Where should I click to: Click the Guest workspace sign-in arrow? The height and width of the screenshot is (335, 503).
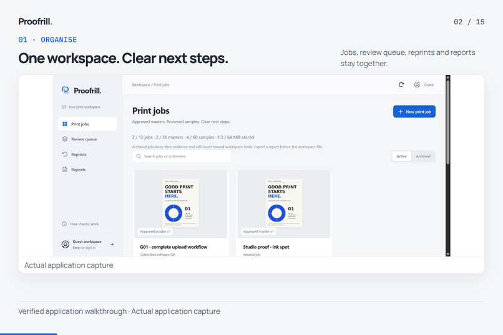(112, 245)
